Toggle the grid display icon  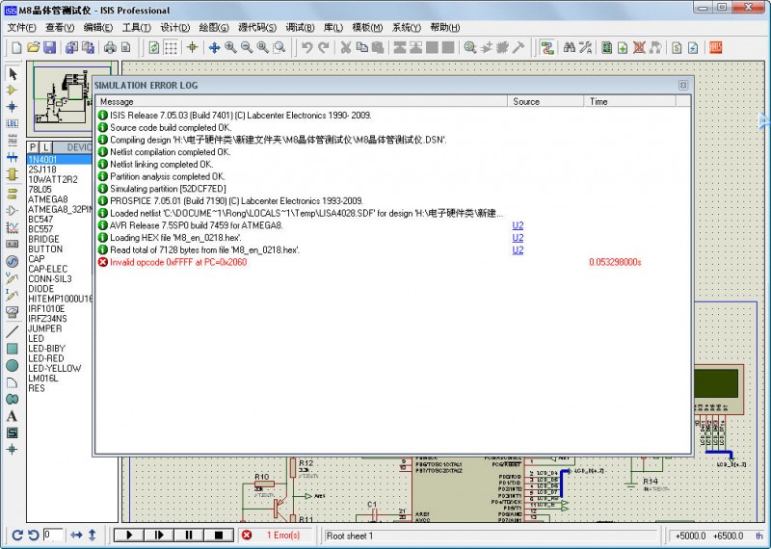171,47
